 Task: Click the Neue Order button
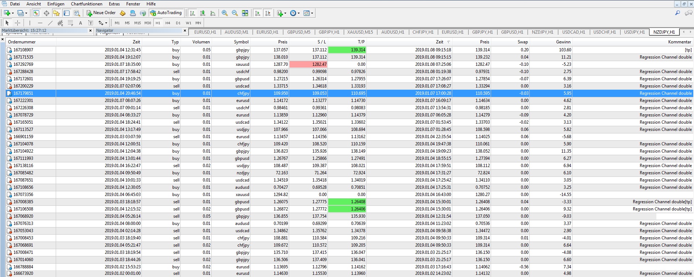(x=101, y=13)
